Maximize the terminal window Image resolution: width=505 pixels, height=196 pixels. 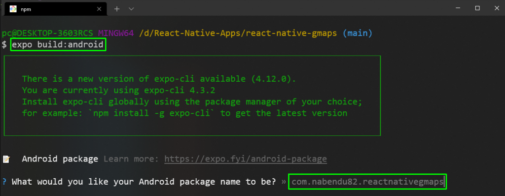pos(477,8)
